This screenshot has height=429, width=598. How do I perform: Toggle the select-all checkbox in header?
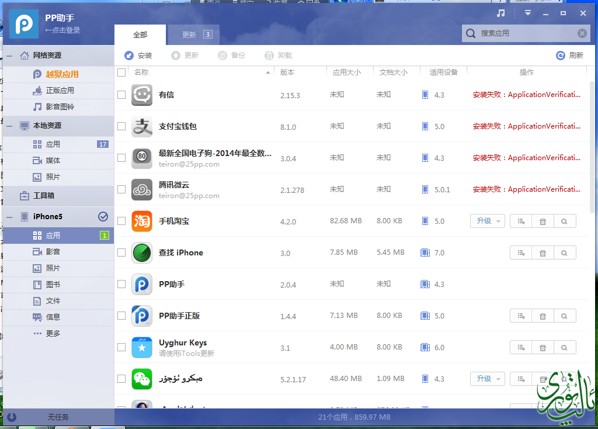[121, 72]
